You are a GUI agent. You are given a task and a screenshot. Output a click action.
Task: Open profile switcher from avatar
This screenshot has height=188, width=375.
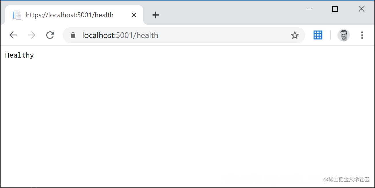point(344,35)
